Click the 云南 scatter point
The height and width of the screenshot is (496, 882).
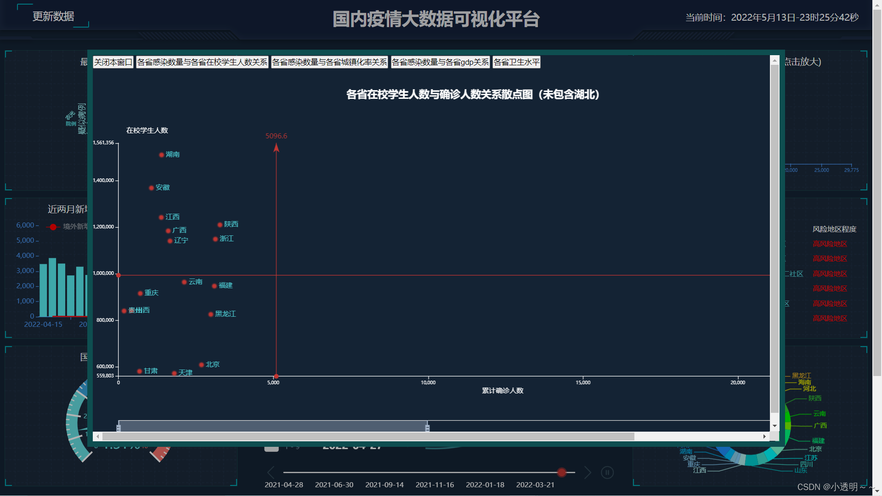184,282
